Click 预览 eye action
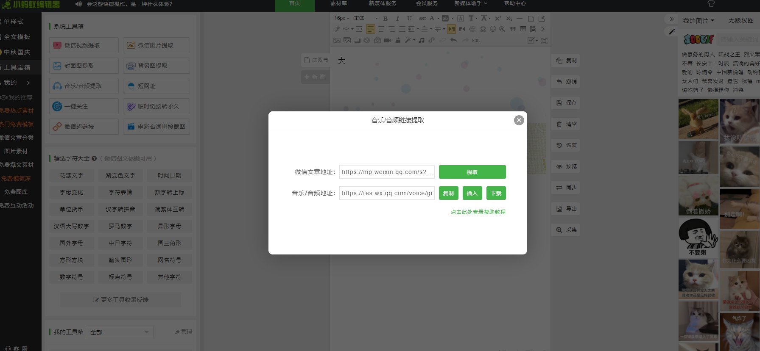Viewport: 760px width, 351px height. (566, 166)
